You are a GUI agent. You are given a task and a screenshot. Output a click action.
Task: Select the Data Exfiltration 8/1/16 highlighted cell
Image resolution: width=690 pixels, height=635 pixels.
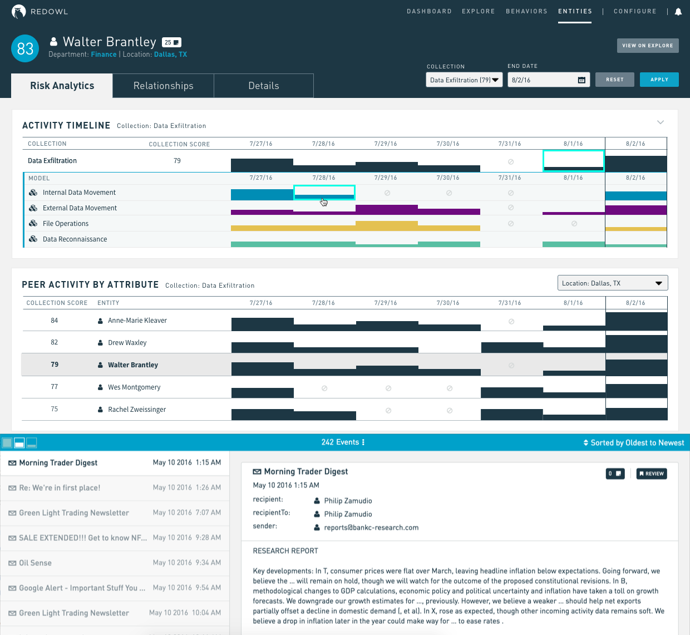574,161
